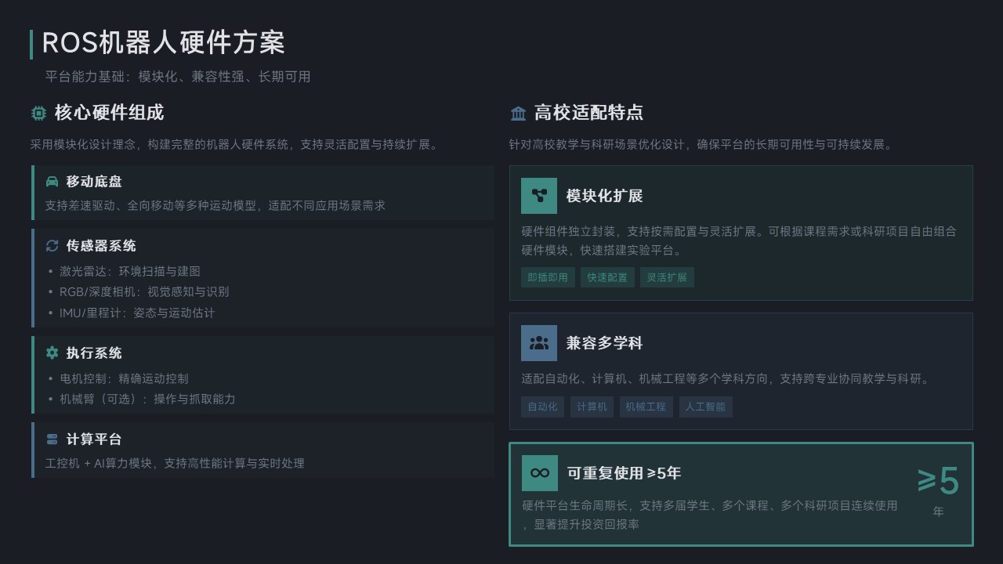This screenshot has height=564, width=1003.
Task: Click the 机械工程 tag
Action: click(646, 407)
